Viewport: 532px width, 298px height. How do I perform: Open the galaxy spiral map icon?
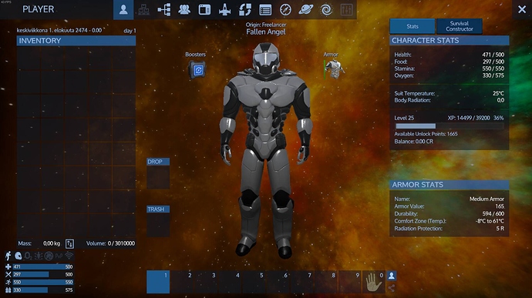click(326, 10)
